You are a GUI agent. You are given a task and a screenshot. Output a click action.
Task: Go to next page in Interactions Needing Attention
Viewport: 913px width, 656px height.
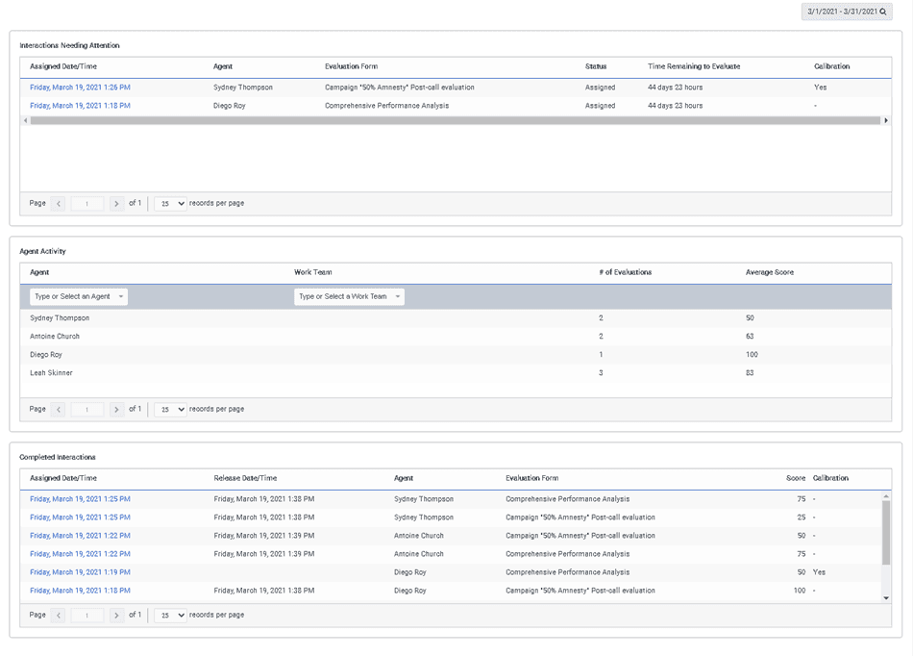coord(116,203)
